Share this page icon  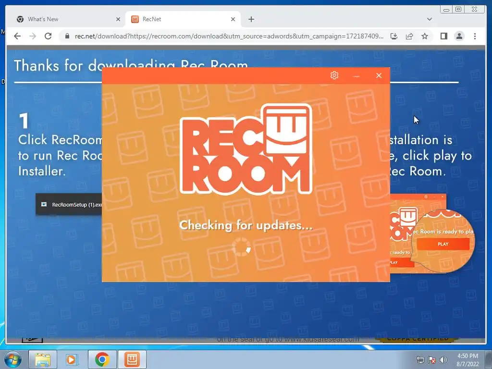click(x=409, y=36)
